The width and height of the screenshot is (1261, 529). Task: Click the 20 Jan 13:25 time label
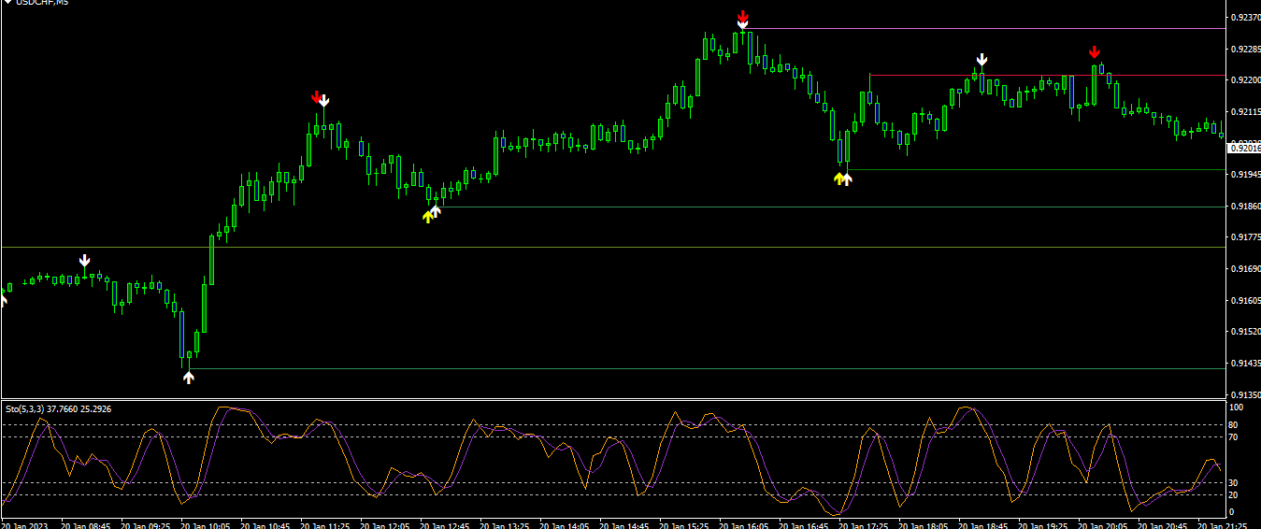pyautogui.click(x=506, y=525)
